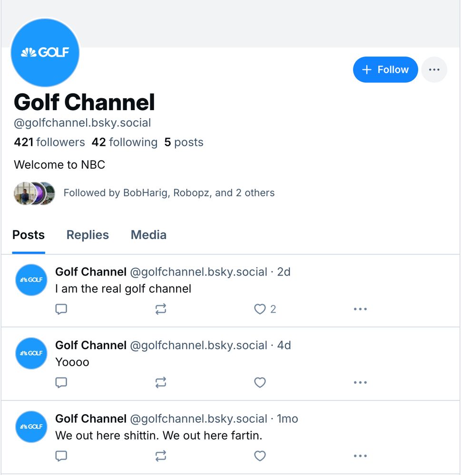
Task: Open more options for the "We out here" post
Action: click(360, 456)
